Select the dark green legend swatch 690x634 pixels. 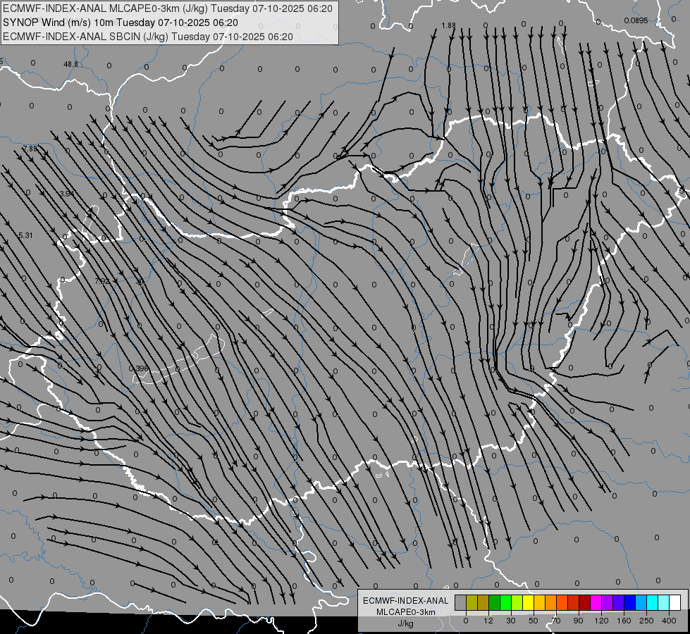coord(495,602)
